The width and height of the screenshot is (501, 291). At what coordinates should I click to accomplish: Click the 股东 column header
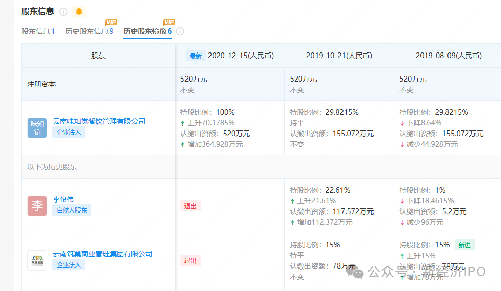98,56
